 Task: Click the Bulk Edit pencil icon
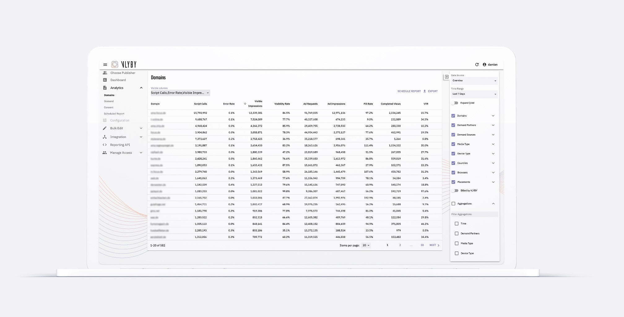[105, 128]
